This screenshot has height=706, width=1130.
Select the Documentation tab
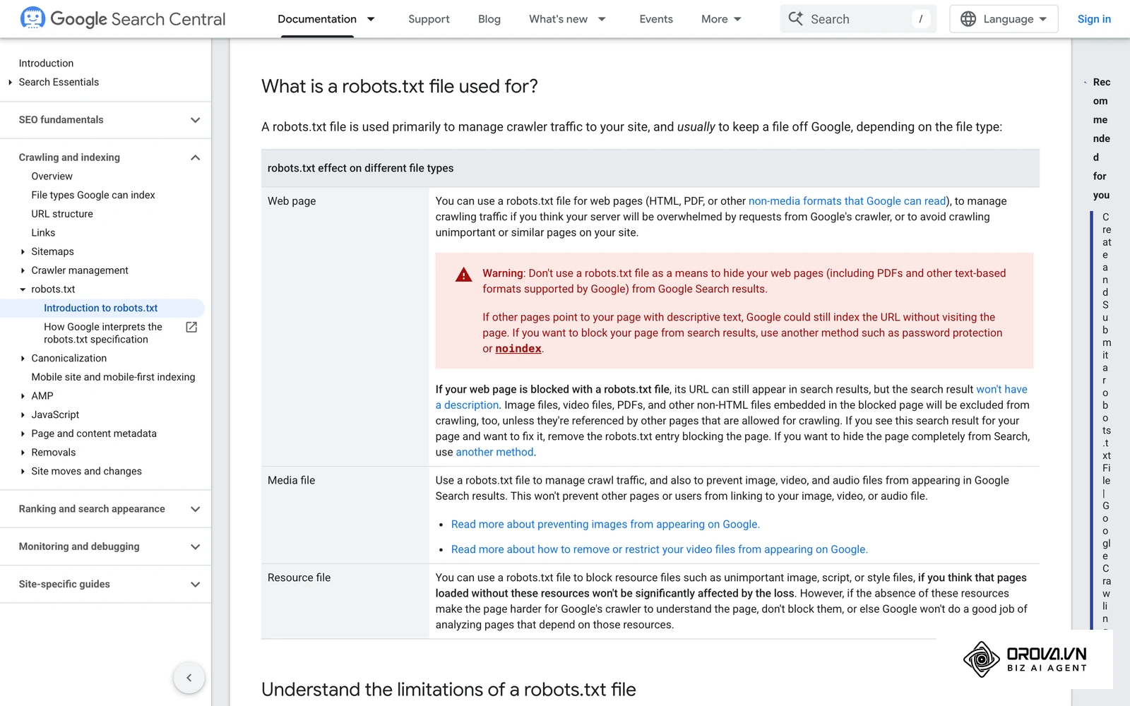coord(317,19)
